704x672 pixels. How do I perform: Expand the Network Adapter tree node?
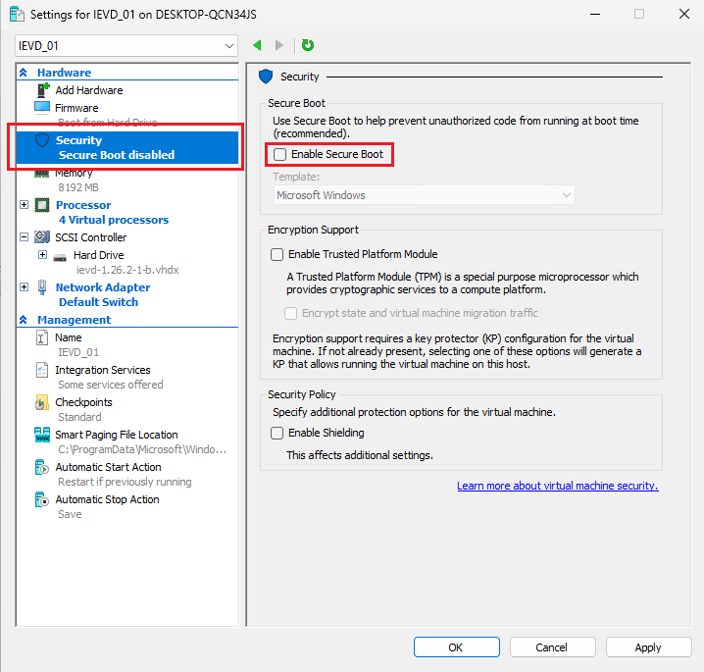tap(24, 287)
